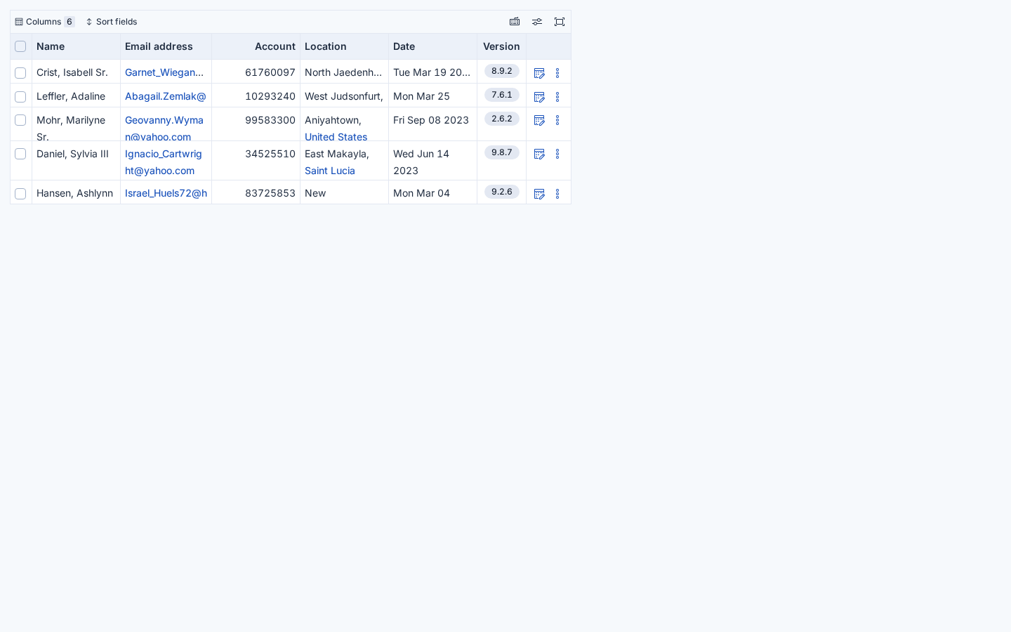
Task: Select account number 83725853
Action: click(270, 193)
